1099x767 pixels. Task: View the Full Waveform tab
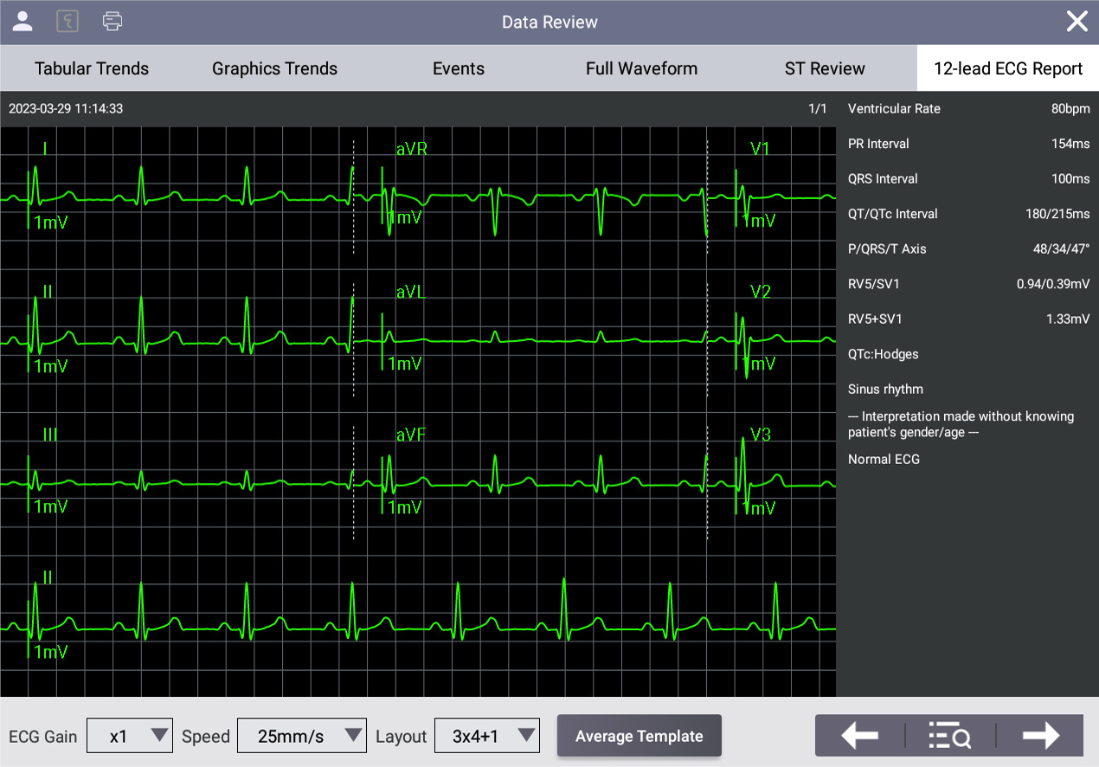tap(641, 68)
